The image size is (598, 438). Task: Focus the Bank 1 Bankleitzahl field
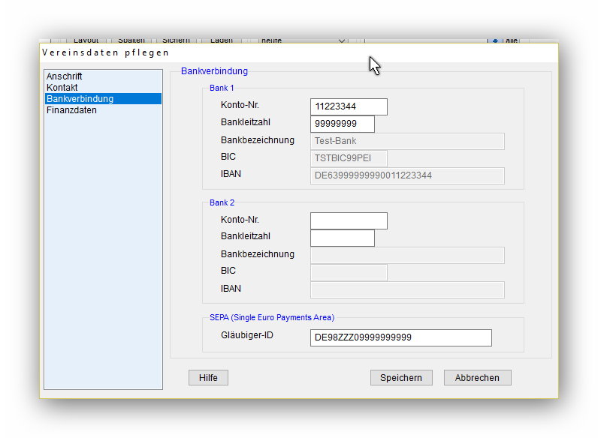pos(342,124)
